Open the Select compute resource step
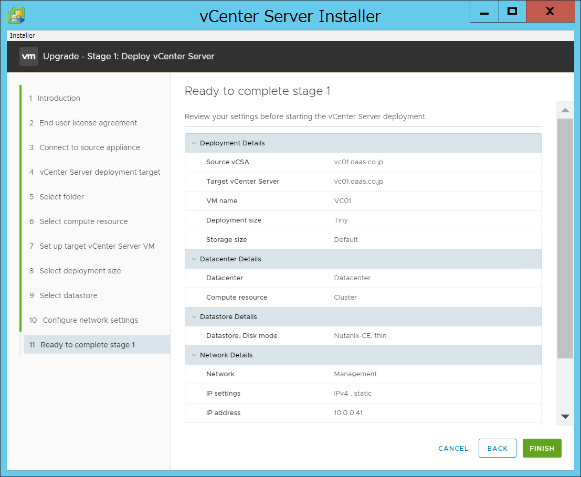This screenshot has width=581, height=477. point(79,221)
